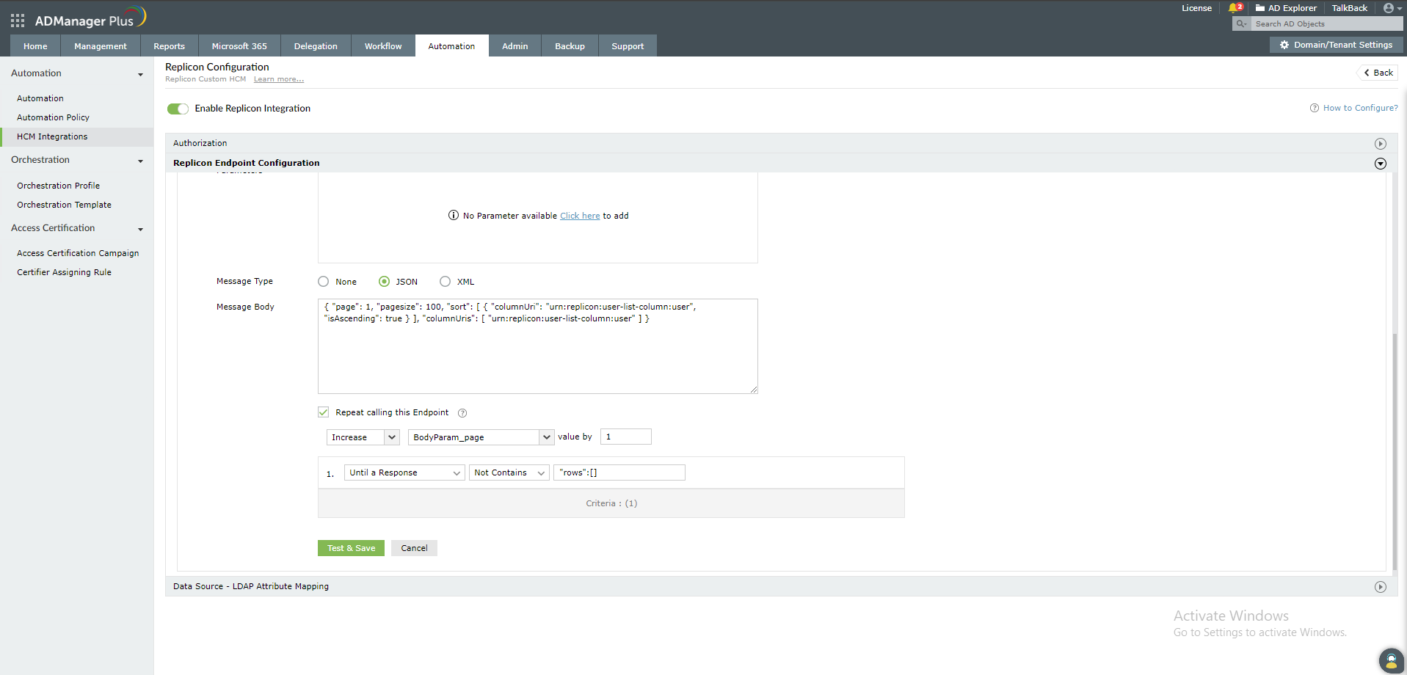Collapse the Replicon Endpoint Configuration section arrow

pos(1381,164)
